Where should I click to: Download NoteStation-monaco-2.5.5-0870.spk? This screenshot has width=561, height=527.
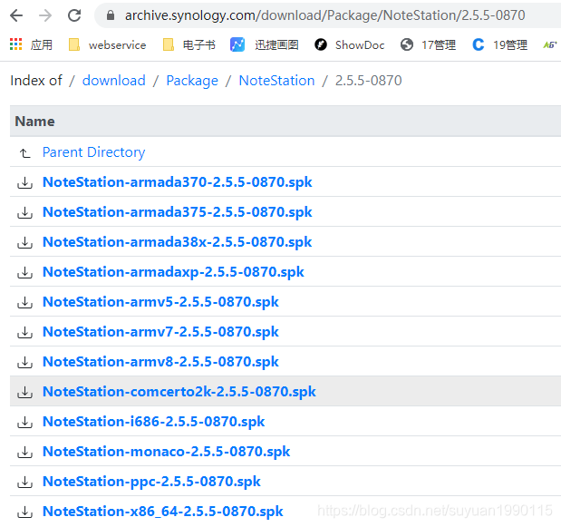click(167, 452)
